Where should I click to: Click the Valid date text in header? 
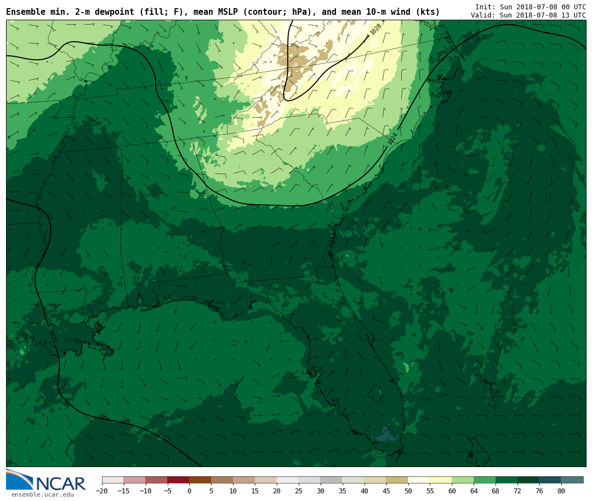528,15
